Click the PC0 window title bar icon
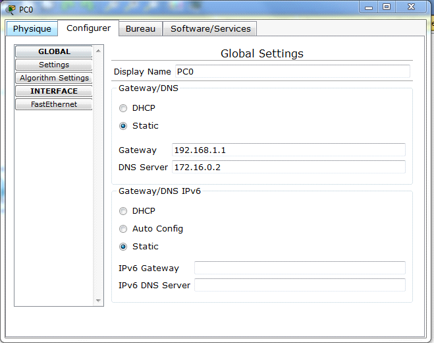Screen dimensions: 434x343 click(11, 9)
